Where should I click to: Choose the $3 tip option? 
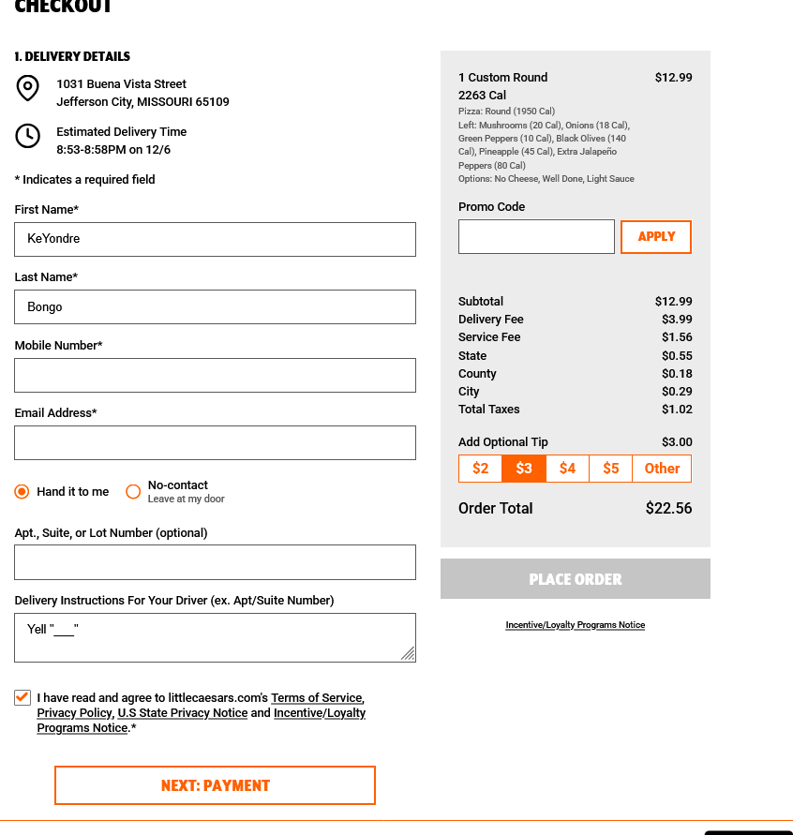(x=524, y=469)
